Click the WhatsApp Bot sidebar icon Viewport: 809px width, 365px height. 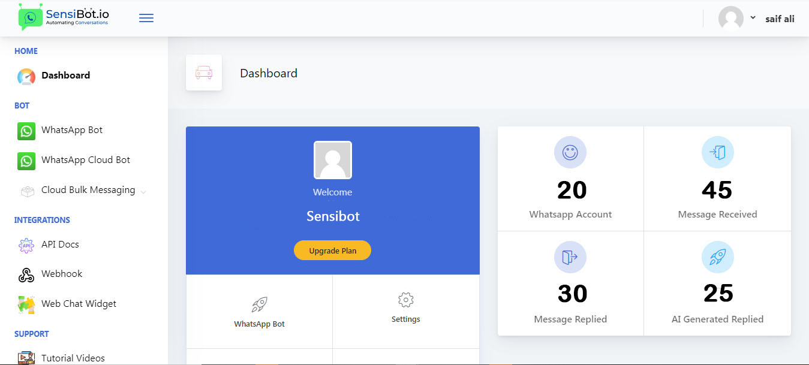coord(26,131)
